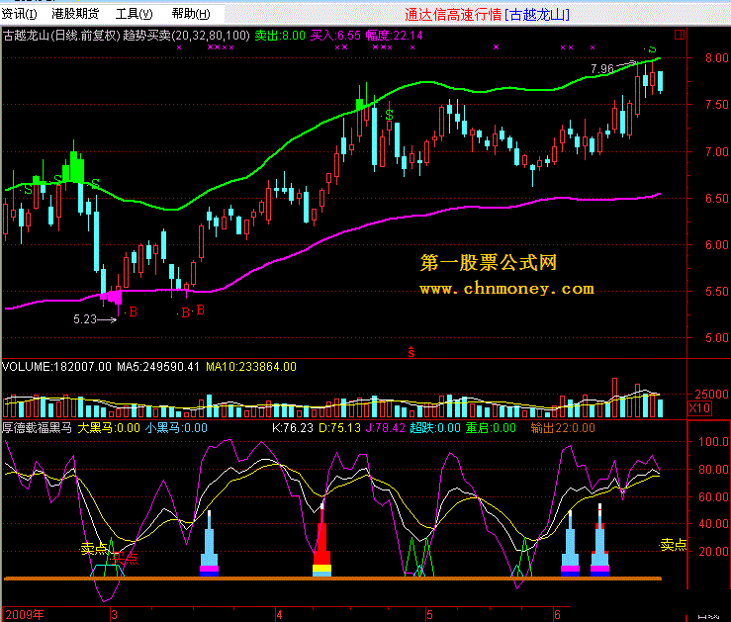Click the 6.00 price axis label
Image resolution: width=731 pixels, height=622 pixels.
point(716,245)
